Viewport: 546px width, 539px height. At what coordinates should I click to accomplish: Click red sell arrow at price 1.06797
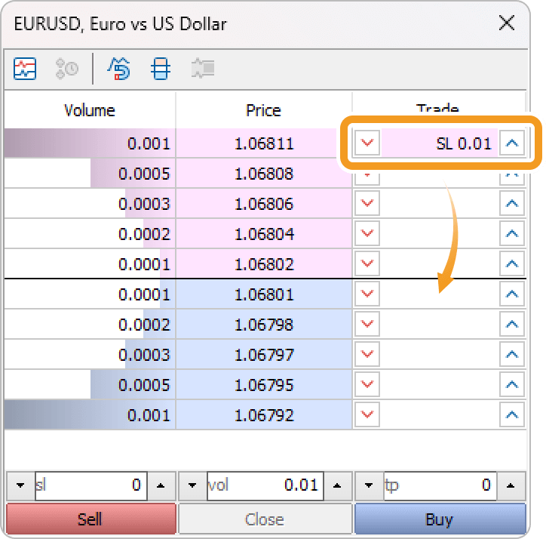tap(367, 354)
